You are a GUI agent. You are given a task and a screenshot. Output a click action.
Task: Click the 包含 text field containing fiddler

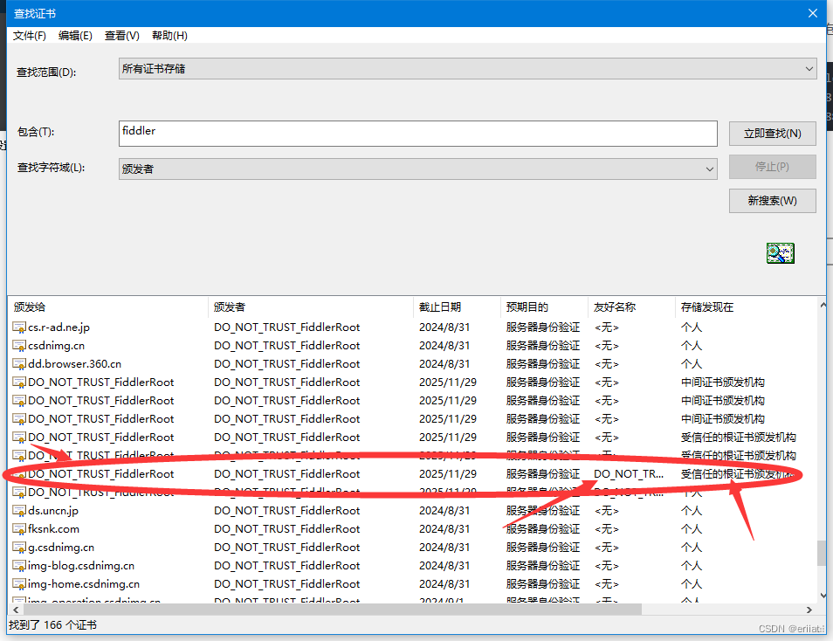(x=418, y=134)
